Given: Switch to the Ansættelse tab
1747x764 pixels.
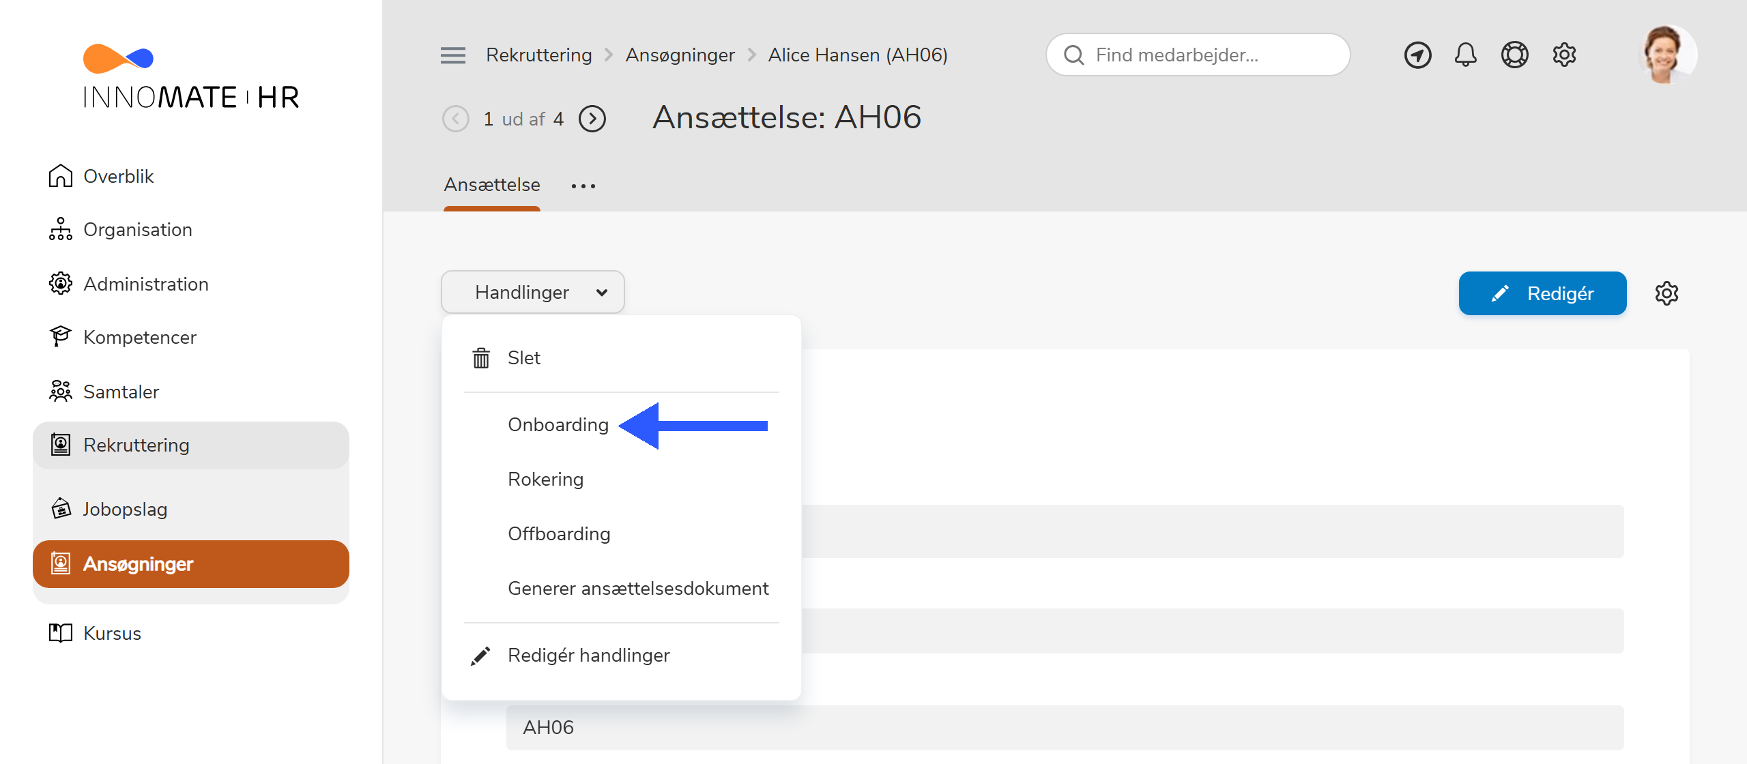Looking at the screenshot, I should point(491,185).
